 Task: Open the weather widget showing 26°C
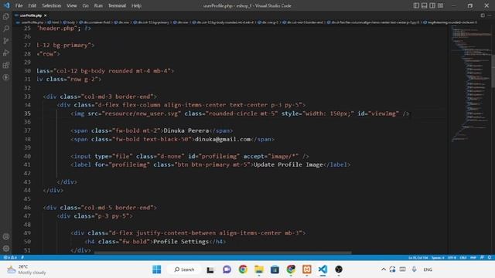point(26,270)
